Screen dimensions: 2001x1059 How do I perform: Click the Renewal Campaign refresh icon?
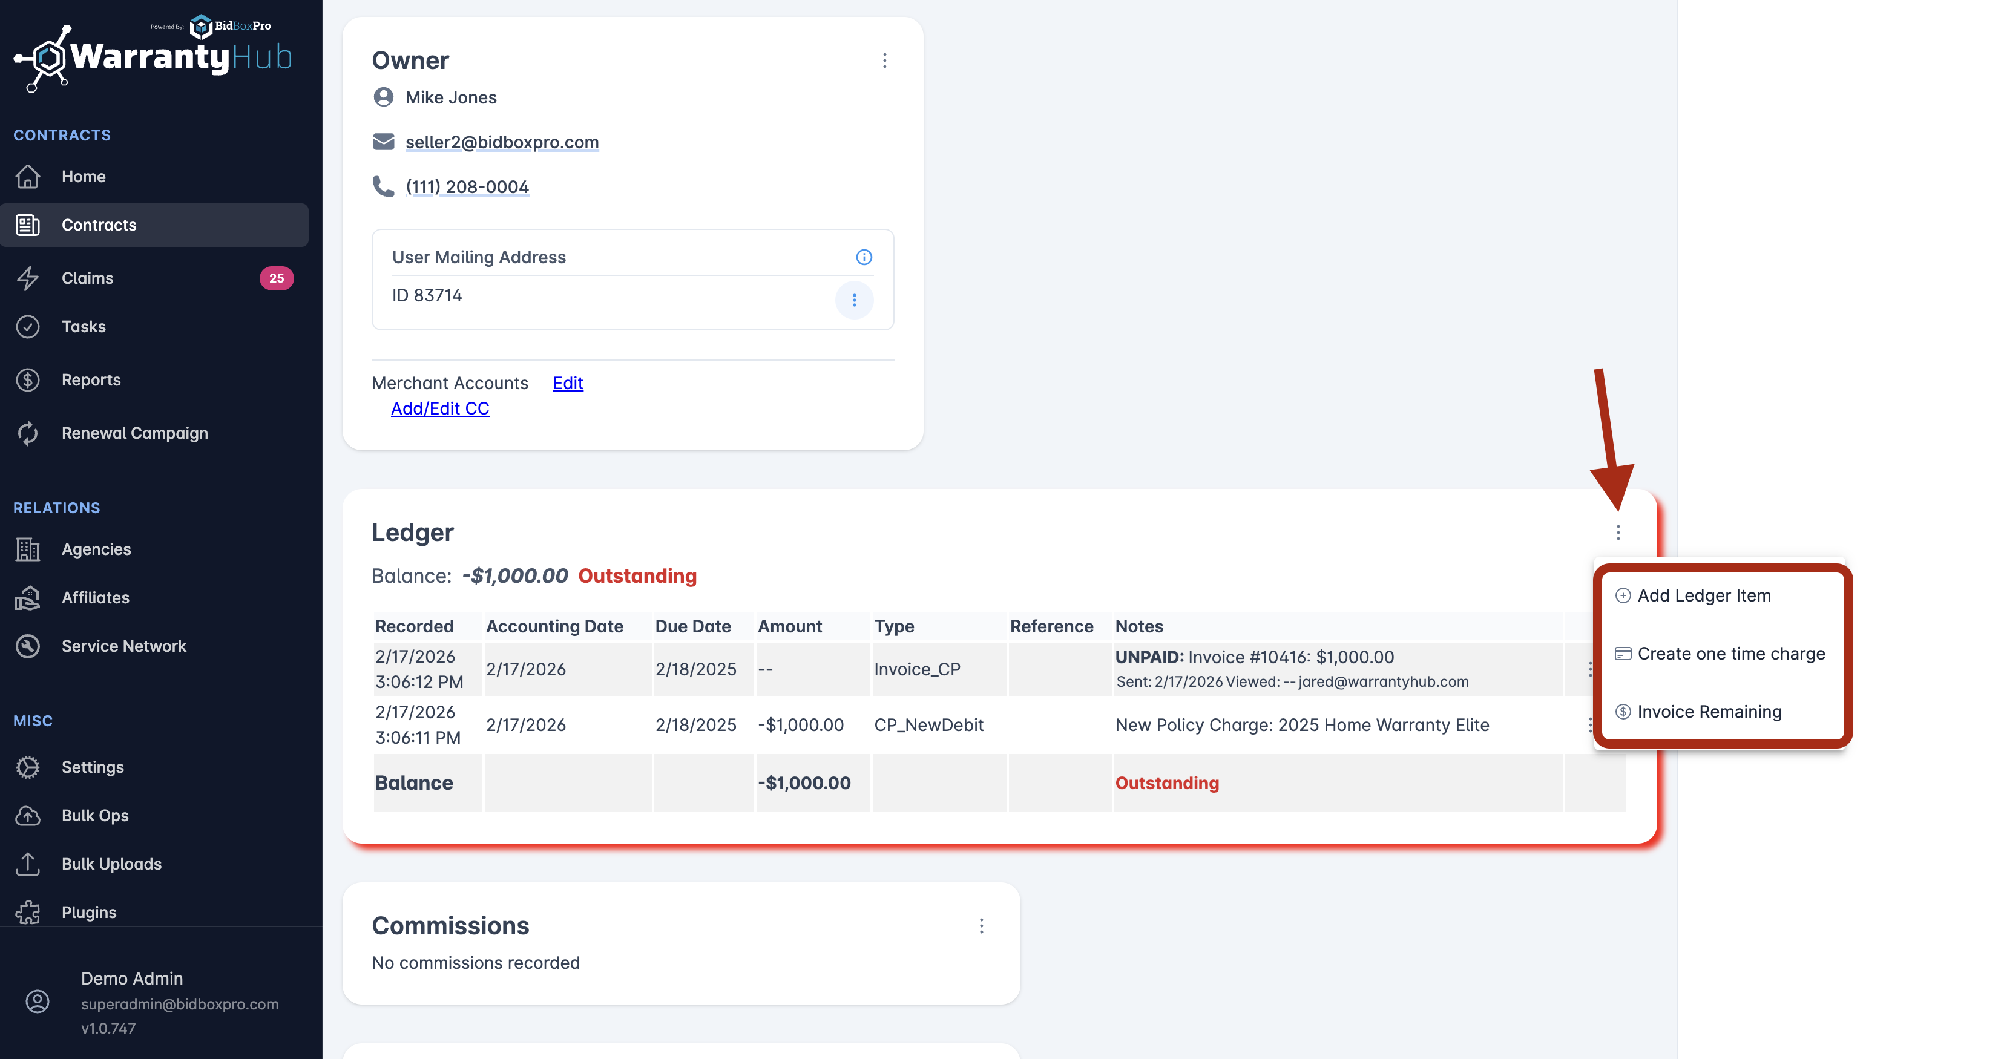pyautogui.click(x=28, y=433)
